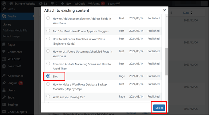209x115 pixels.
Task: Select radio for List Future Upcoming Scheduled Posts
Action: click(x=48, y=51)
